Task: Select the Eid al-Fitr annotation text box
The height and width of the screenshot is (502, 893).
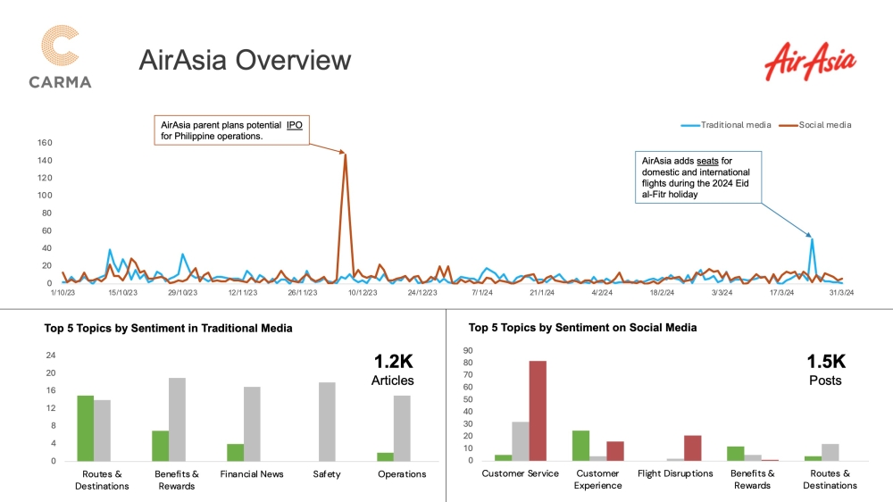Action: tap(692, 177)
